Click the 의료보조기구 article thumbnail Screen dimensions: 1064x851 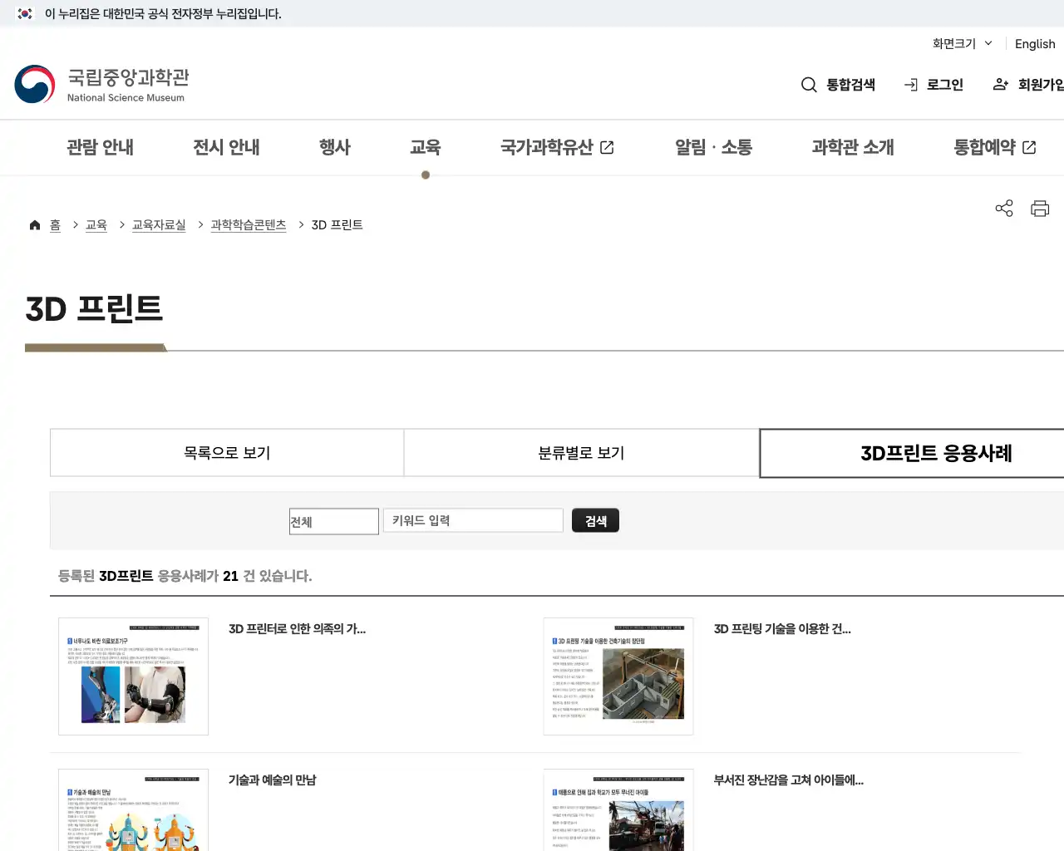[132, 676]
